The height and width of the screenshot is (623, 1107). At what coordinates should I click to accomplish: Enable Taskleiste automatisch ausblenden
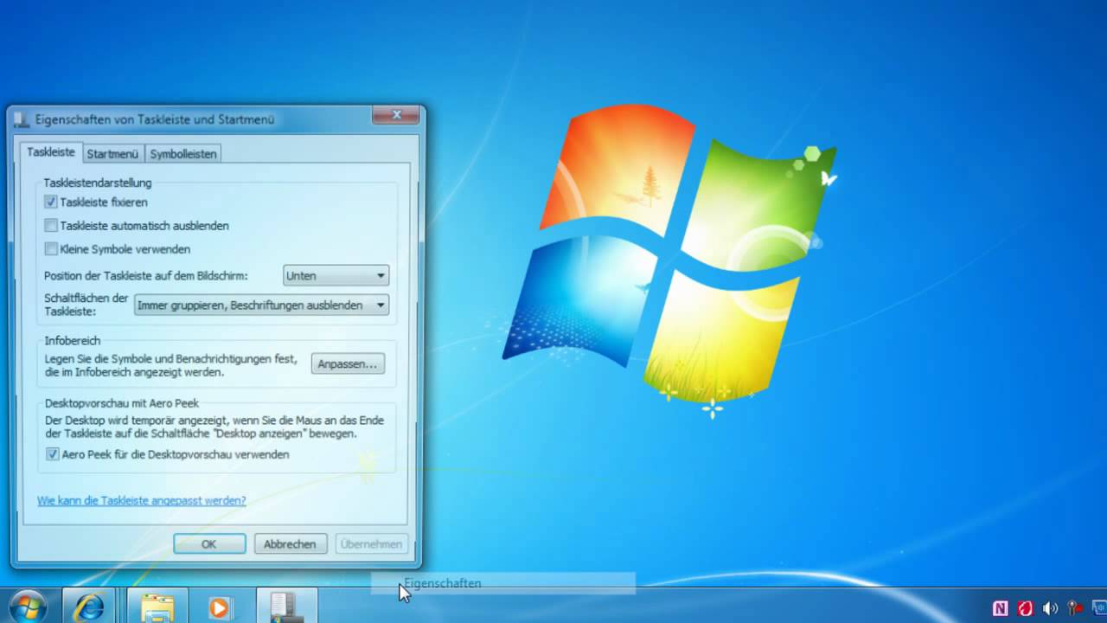tap(51, 226)
